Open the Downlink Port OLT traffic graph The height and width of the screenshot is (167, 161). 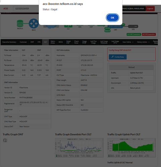click(x=79, y=148)
